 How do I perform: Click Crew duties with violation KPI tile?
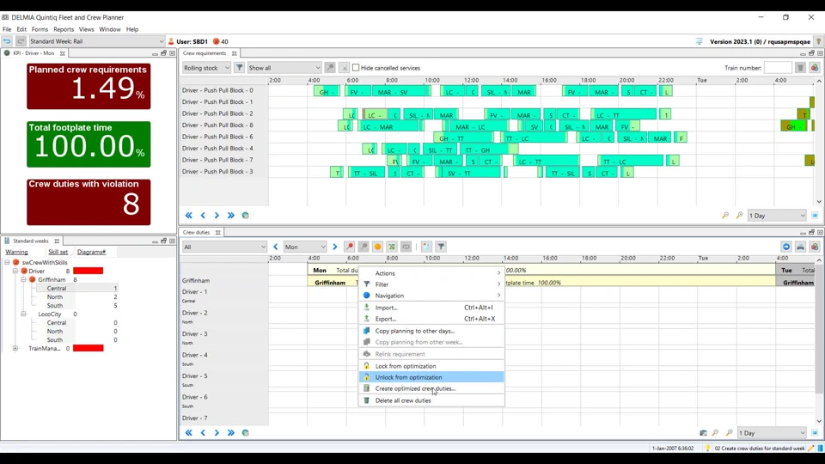tap(89, 202)
